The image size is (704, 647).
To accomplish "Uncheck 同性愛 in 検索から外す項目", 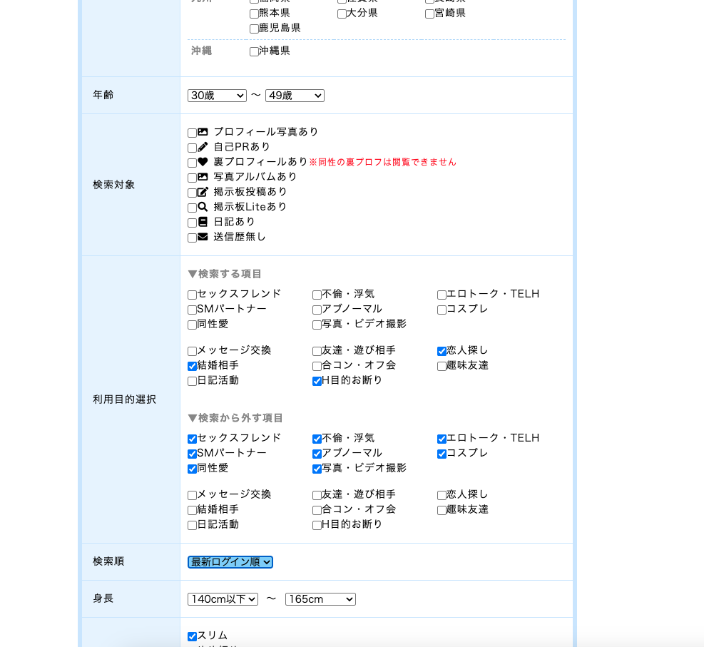I will pyautogui.click(x=192, y=469).
